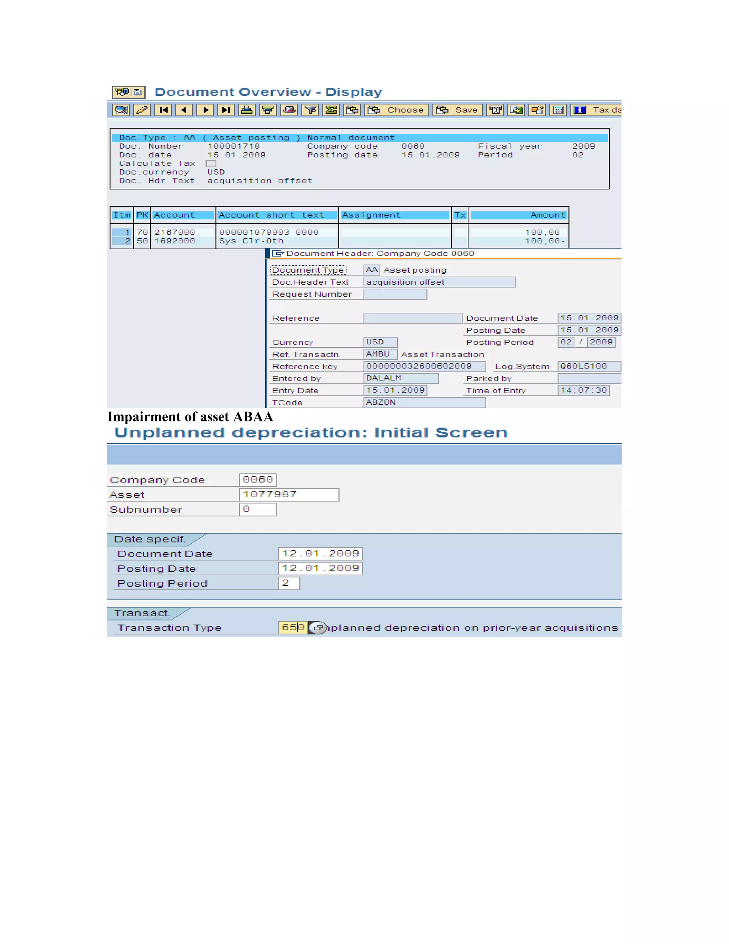Click the Entered by field DALALM
Viewport: 729px width, 944px height.
[x=401, y=378]
